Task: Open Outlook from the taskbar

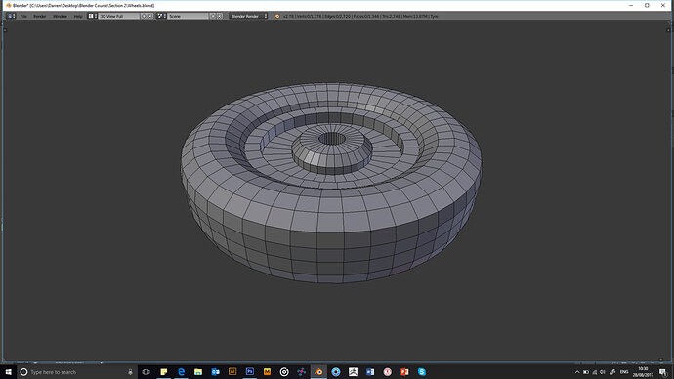Action: [x=215, y=372]
